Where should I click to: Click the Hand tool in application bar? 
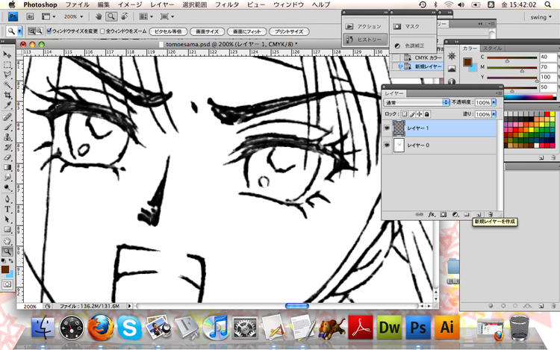[x=99, y=16]
